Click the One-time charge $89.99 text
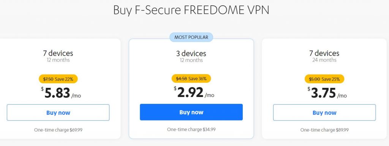This screenshot has height=146, width=389. (324, 130)
